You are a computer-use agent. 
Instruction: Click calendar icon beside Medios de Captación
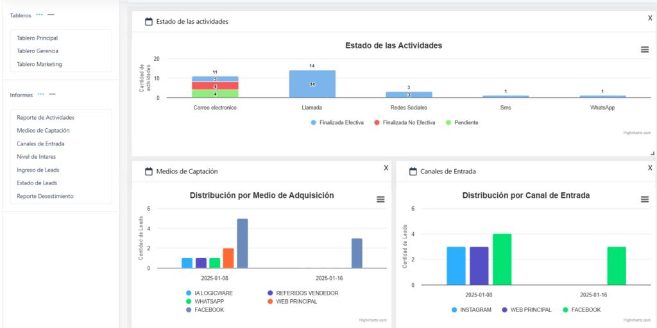[x=148, y=171]
